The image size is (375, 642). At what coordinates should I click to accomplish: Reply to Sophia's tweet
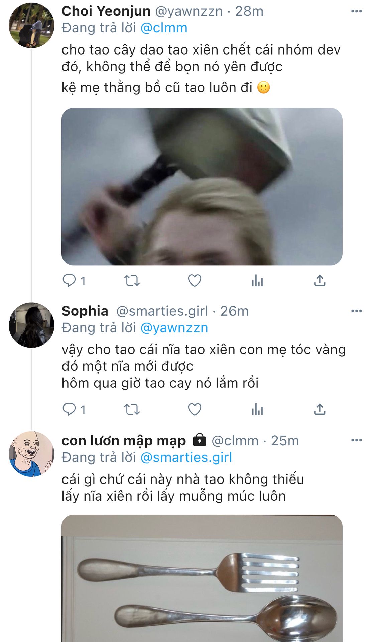[x=69, y=409]
